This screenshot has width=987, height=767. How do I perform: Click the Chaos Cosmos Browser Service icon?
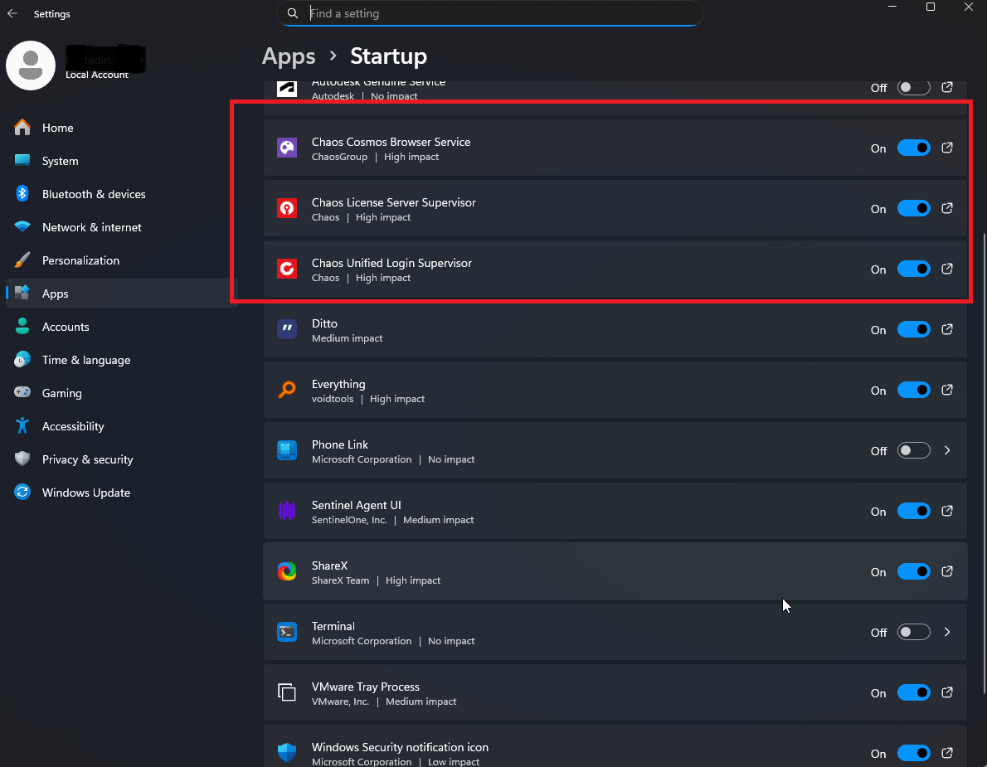click(287, 148)
